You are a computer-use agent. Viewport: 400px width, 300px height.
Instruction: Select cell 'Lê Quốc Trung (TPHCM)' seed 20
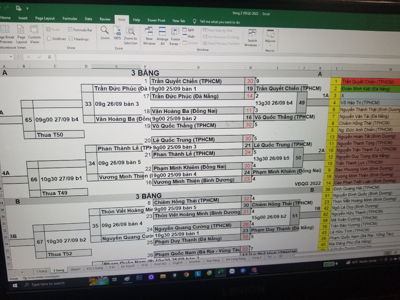[x=197, y=140]
